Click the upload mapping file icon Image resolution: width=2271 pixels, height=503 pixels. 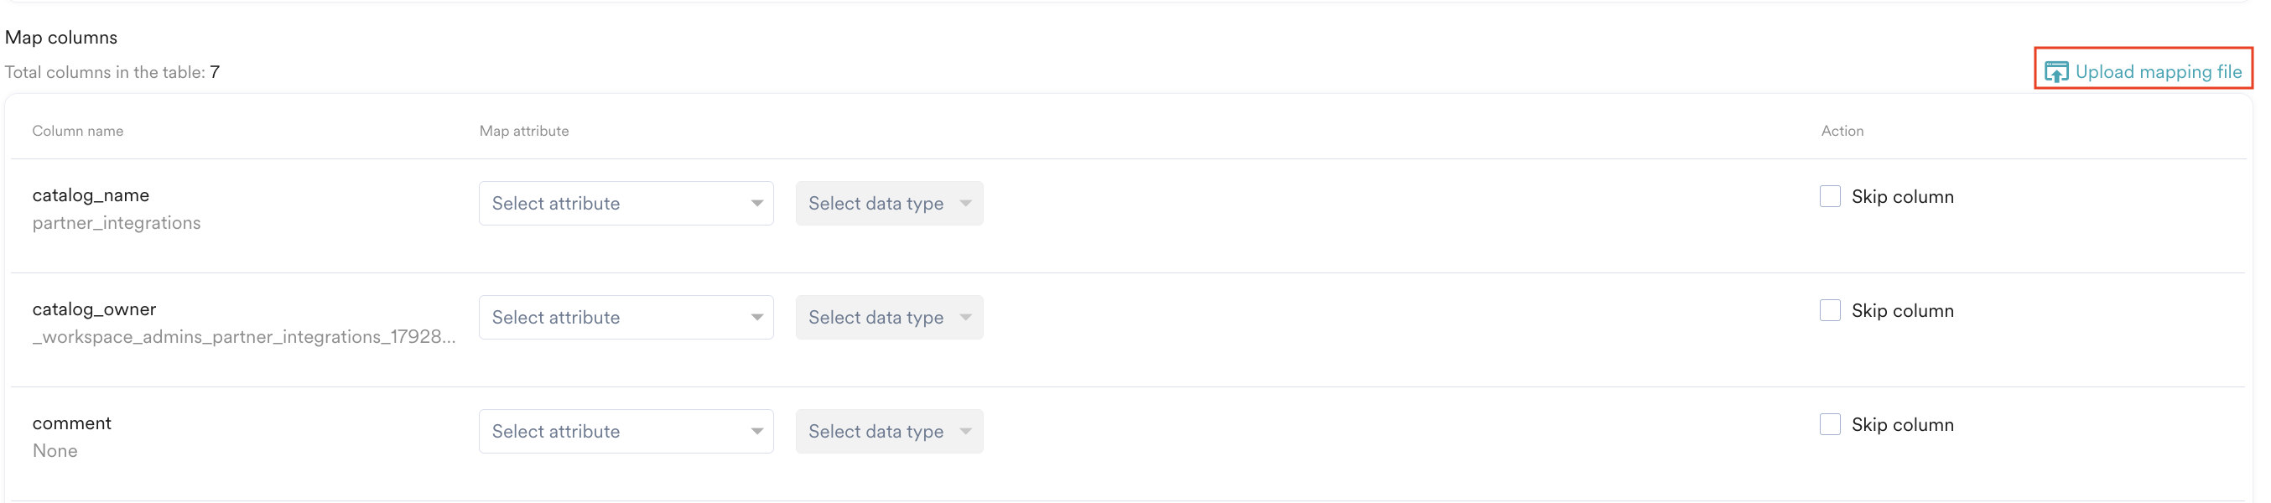point(2055,71)
